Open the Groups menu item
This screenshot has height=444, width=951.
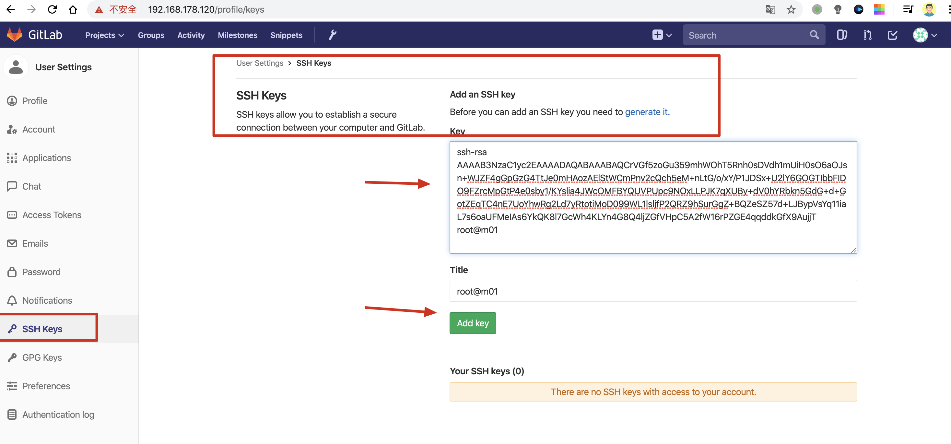click(151, 35)
